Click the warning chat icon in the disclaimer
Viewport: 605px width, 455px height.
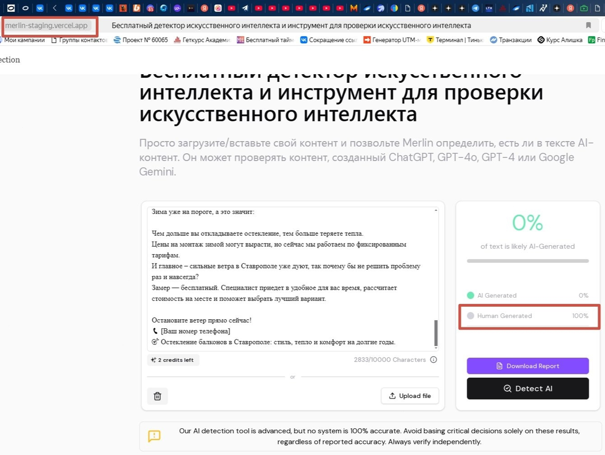pyautogui.click(x=154, y=436)
